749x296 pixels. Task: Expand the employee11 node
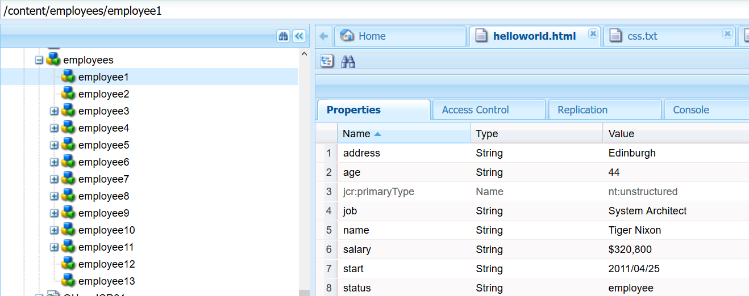click(55, 247)
